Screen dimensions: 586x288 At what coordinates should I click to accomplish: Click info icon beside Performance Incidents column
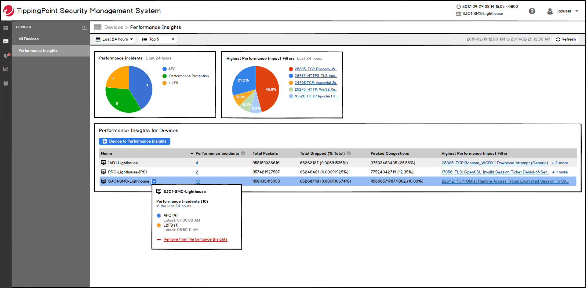(243, 153)
